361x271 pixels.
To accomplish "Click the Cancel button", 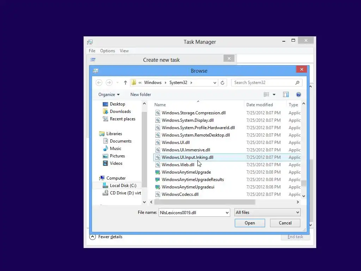I will (x=285, y=223).
